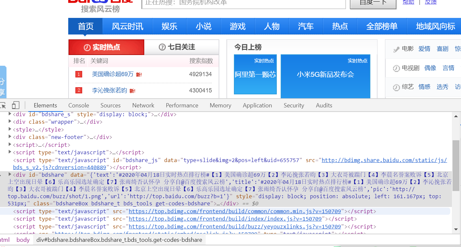This screenshot has width=461, height=247.
Task: Open the Elements panel tab
Action: pos(45,105)
